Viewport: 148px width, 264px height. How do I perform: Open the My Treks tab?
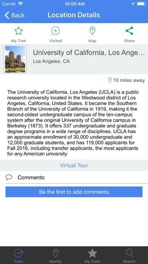pyautogui.click(x=92, y=256)
